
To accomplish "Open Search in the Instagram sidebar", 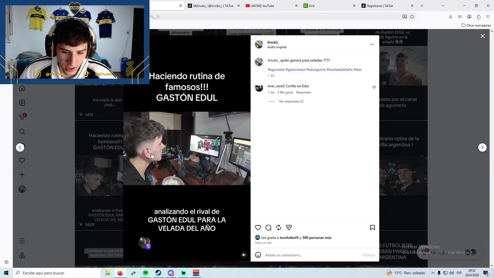I will [22, 132].
